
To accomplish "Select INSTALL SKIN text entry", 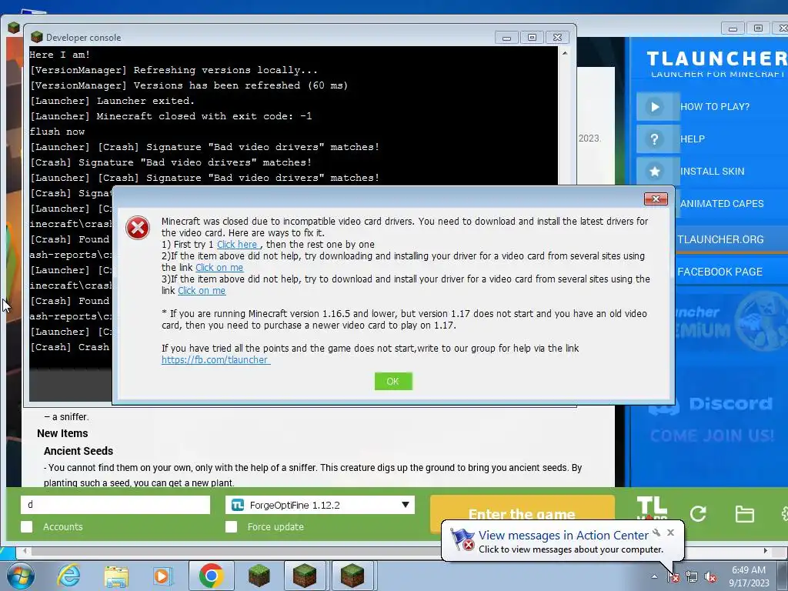I will click(x=712, y=172).
